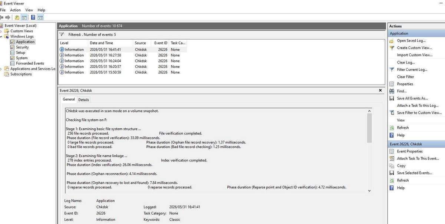Open the File menu
This screenshot has height=224, width=445.
3,10
